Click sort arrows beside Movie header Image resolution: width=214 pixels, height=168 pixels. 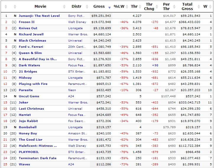coord(64,6)
